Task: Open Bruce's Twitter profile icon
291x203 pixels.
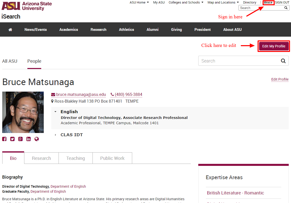Action: pyautogui.click(x=12, y=139)
